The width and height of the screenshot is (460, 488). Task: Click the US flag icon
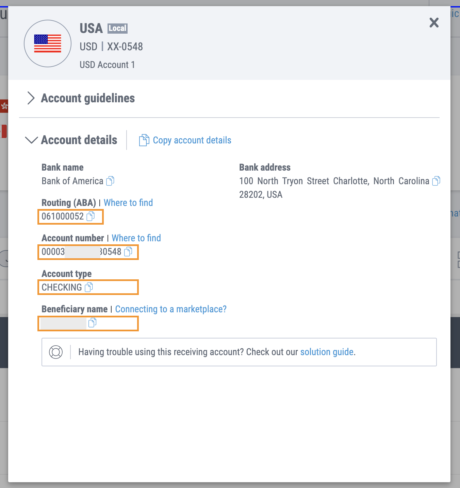click(48, 43)
